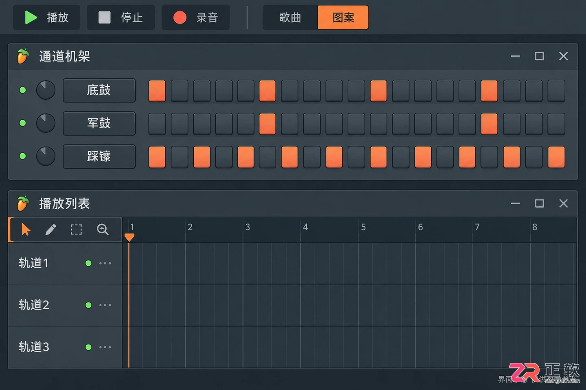Image resolution: width=586 pixels, height=390 pixels.
Task: Open the options menu dots for 轨道2
Action: tap(105, 305)
